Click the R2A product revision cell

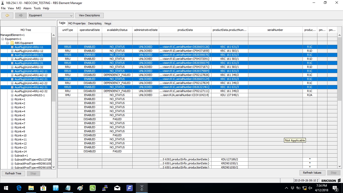pyautogui.click(x=310, y=95)
